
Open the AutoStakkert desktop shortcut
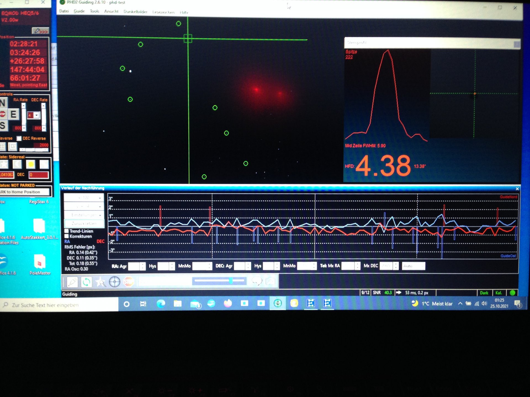39,229
